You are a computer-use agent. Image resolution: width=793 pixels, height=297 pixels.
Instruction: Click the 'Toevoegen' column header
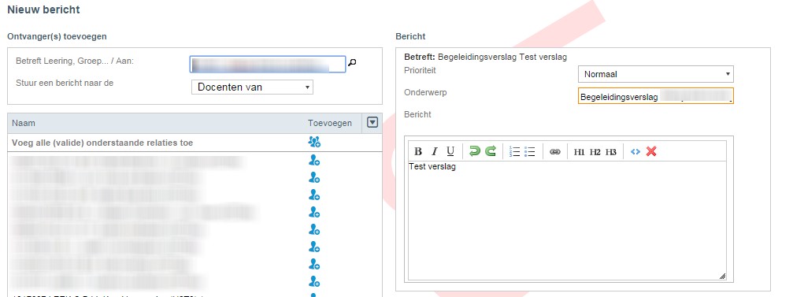330,123
